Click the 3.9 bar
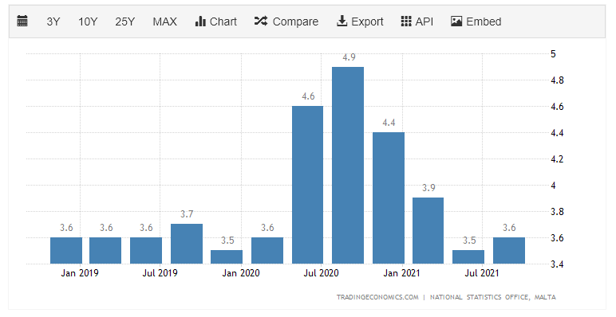 pyautogui.click(x=428, y=231)
